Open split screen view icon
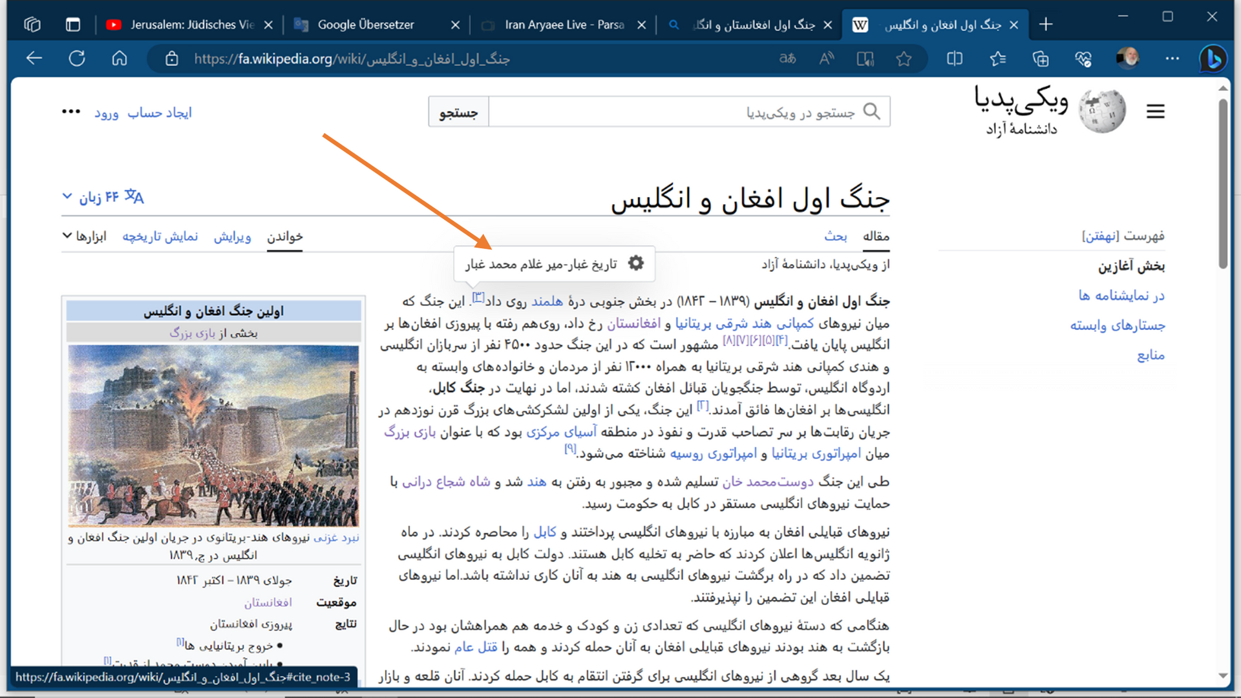Viewport: 1241px width, 698px height. pyautogui.click(x=955, y=59)
